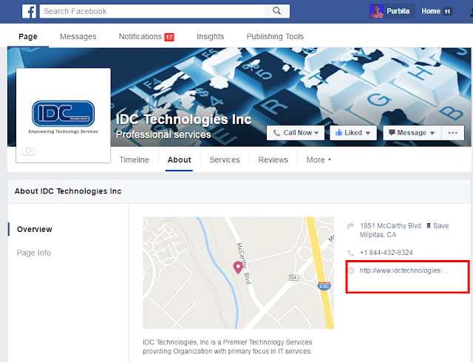This screenshot has height=362, width=473.
Task: Open Purbita's profile avatar
Action: (x=376, y=12)
